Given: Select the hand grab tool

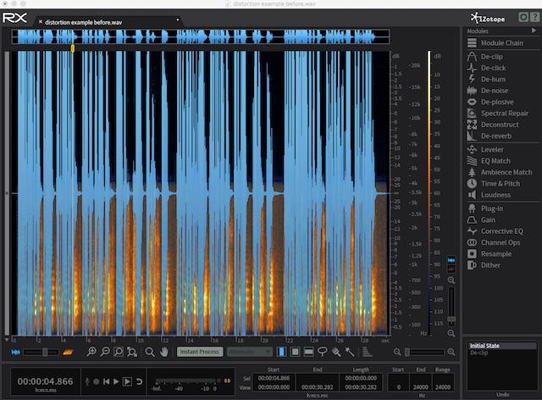Looking at the screenshot, I should point(163,352).
